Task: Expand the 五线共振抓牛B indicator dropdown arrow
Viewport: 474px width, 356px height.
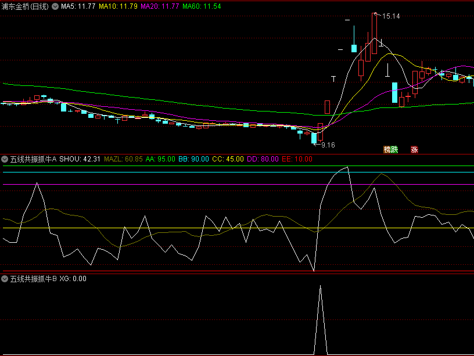Action: click(5, 279)
